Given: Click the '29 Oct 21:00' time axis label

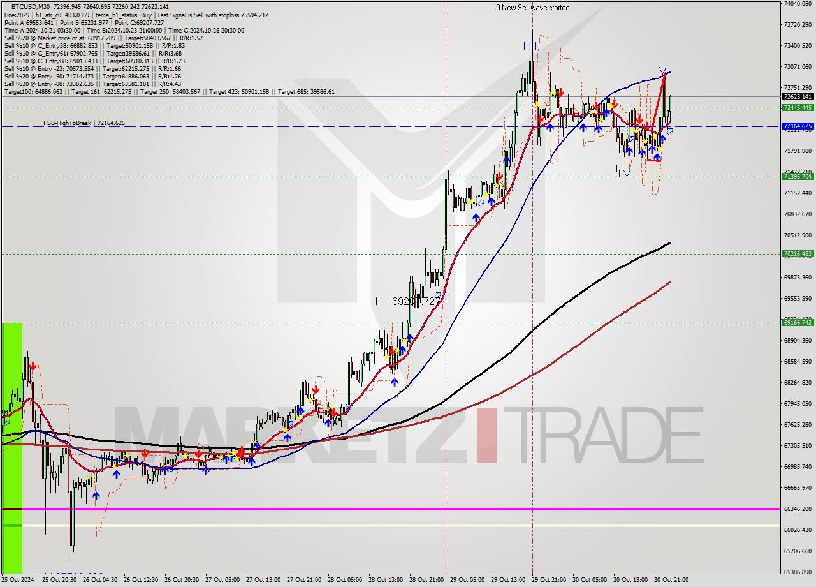Looking at the screenshot, I should (x=549, y=580).
